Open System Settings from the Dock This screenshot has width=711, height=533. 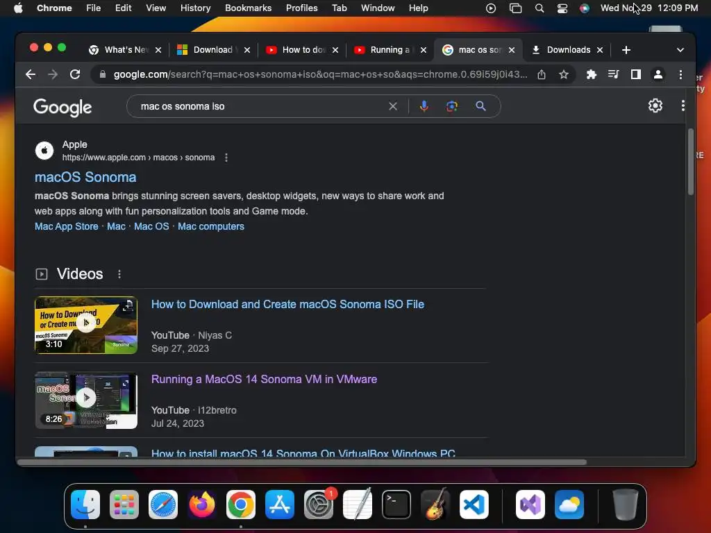coord(318,505)
